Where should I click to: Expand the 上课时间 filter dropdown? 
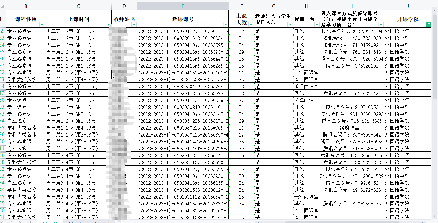[109, 25]
